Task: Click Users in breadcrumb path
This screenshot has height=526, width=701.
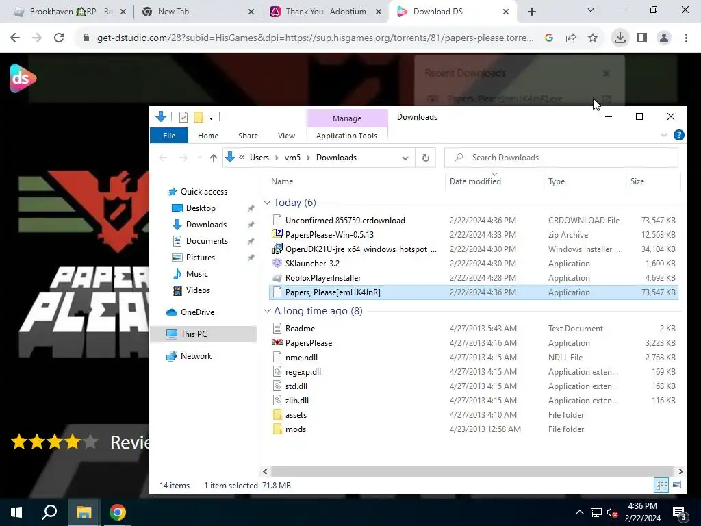Action: click(x=259, y=158)
